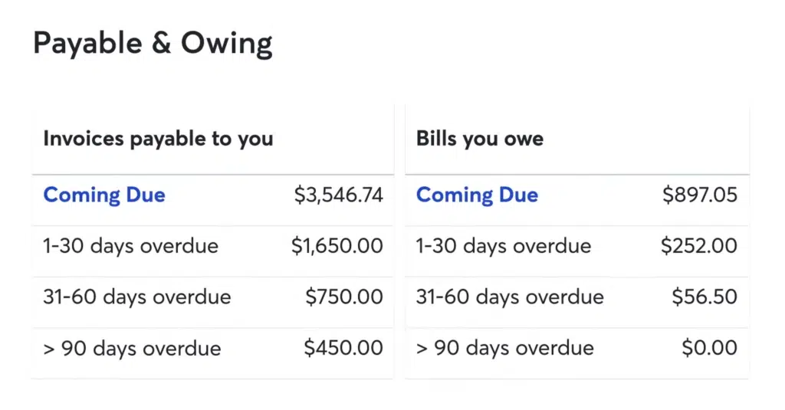The width and height of the screenshot is (785, 410).
Task: Click the word Payable in page title
Action: tap(86, 44)
